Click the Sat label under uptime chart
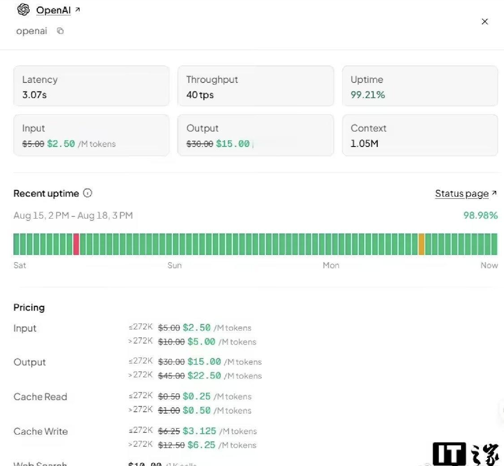504x466 pixels. [x=20, y=265]
